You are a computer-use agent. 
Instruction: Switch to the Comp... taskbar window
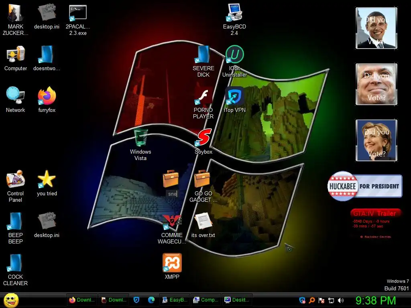206,300
